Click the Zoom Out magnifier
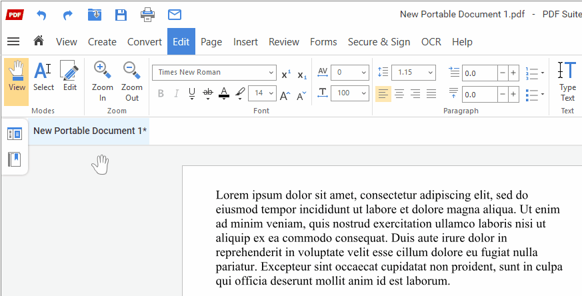Screen dimensions: 582x296 tap(132, 81)
